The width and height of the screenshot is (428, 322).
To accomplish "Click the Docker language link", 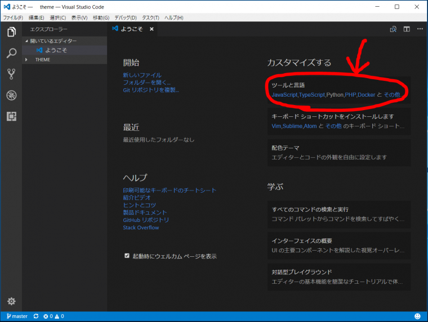I will click(x=366, y=95).
